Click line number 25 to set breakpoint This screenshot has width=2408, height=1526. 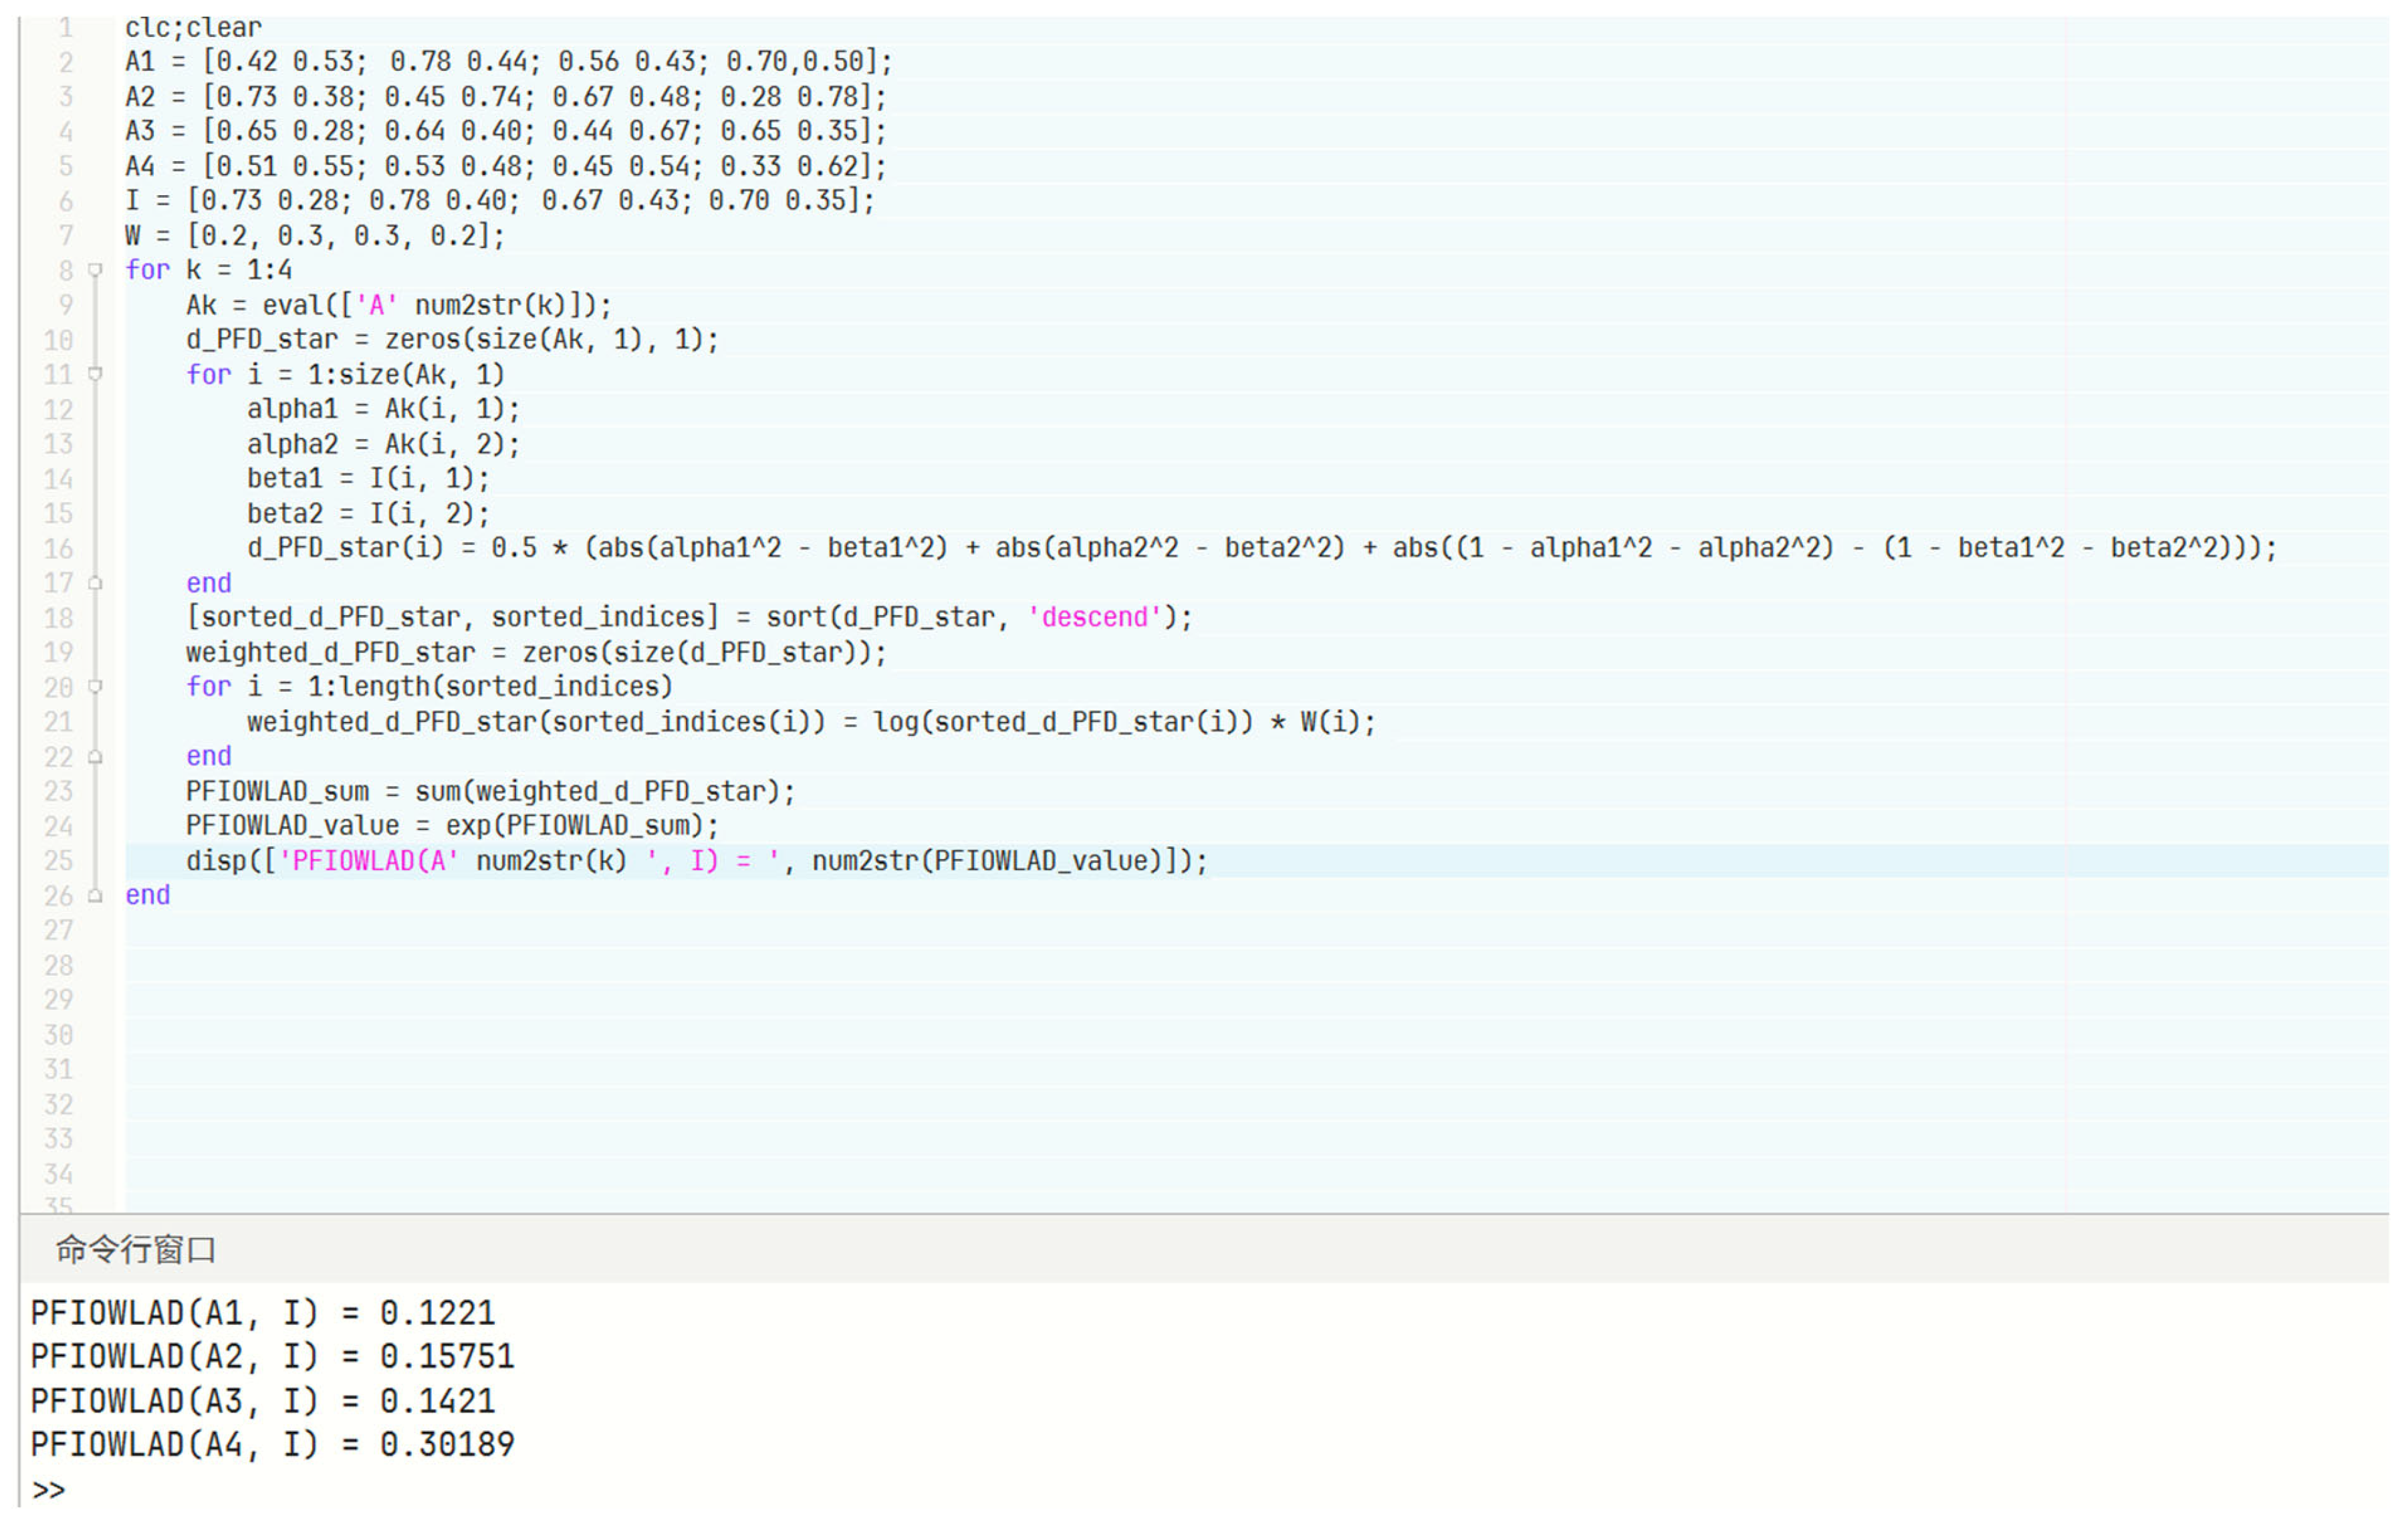pyautogui.click(x=58, y=861)
